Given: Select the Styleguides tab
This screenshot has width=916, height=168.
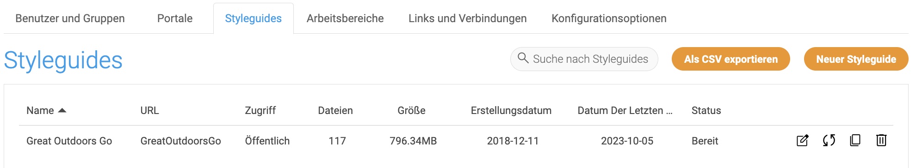Looking at the screenshot, I should click(253, 18).
